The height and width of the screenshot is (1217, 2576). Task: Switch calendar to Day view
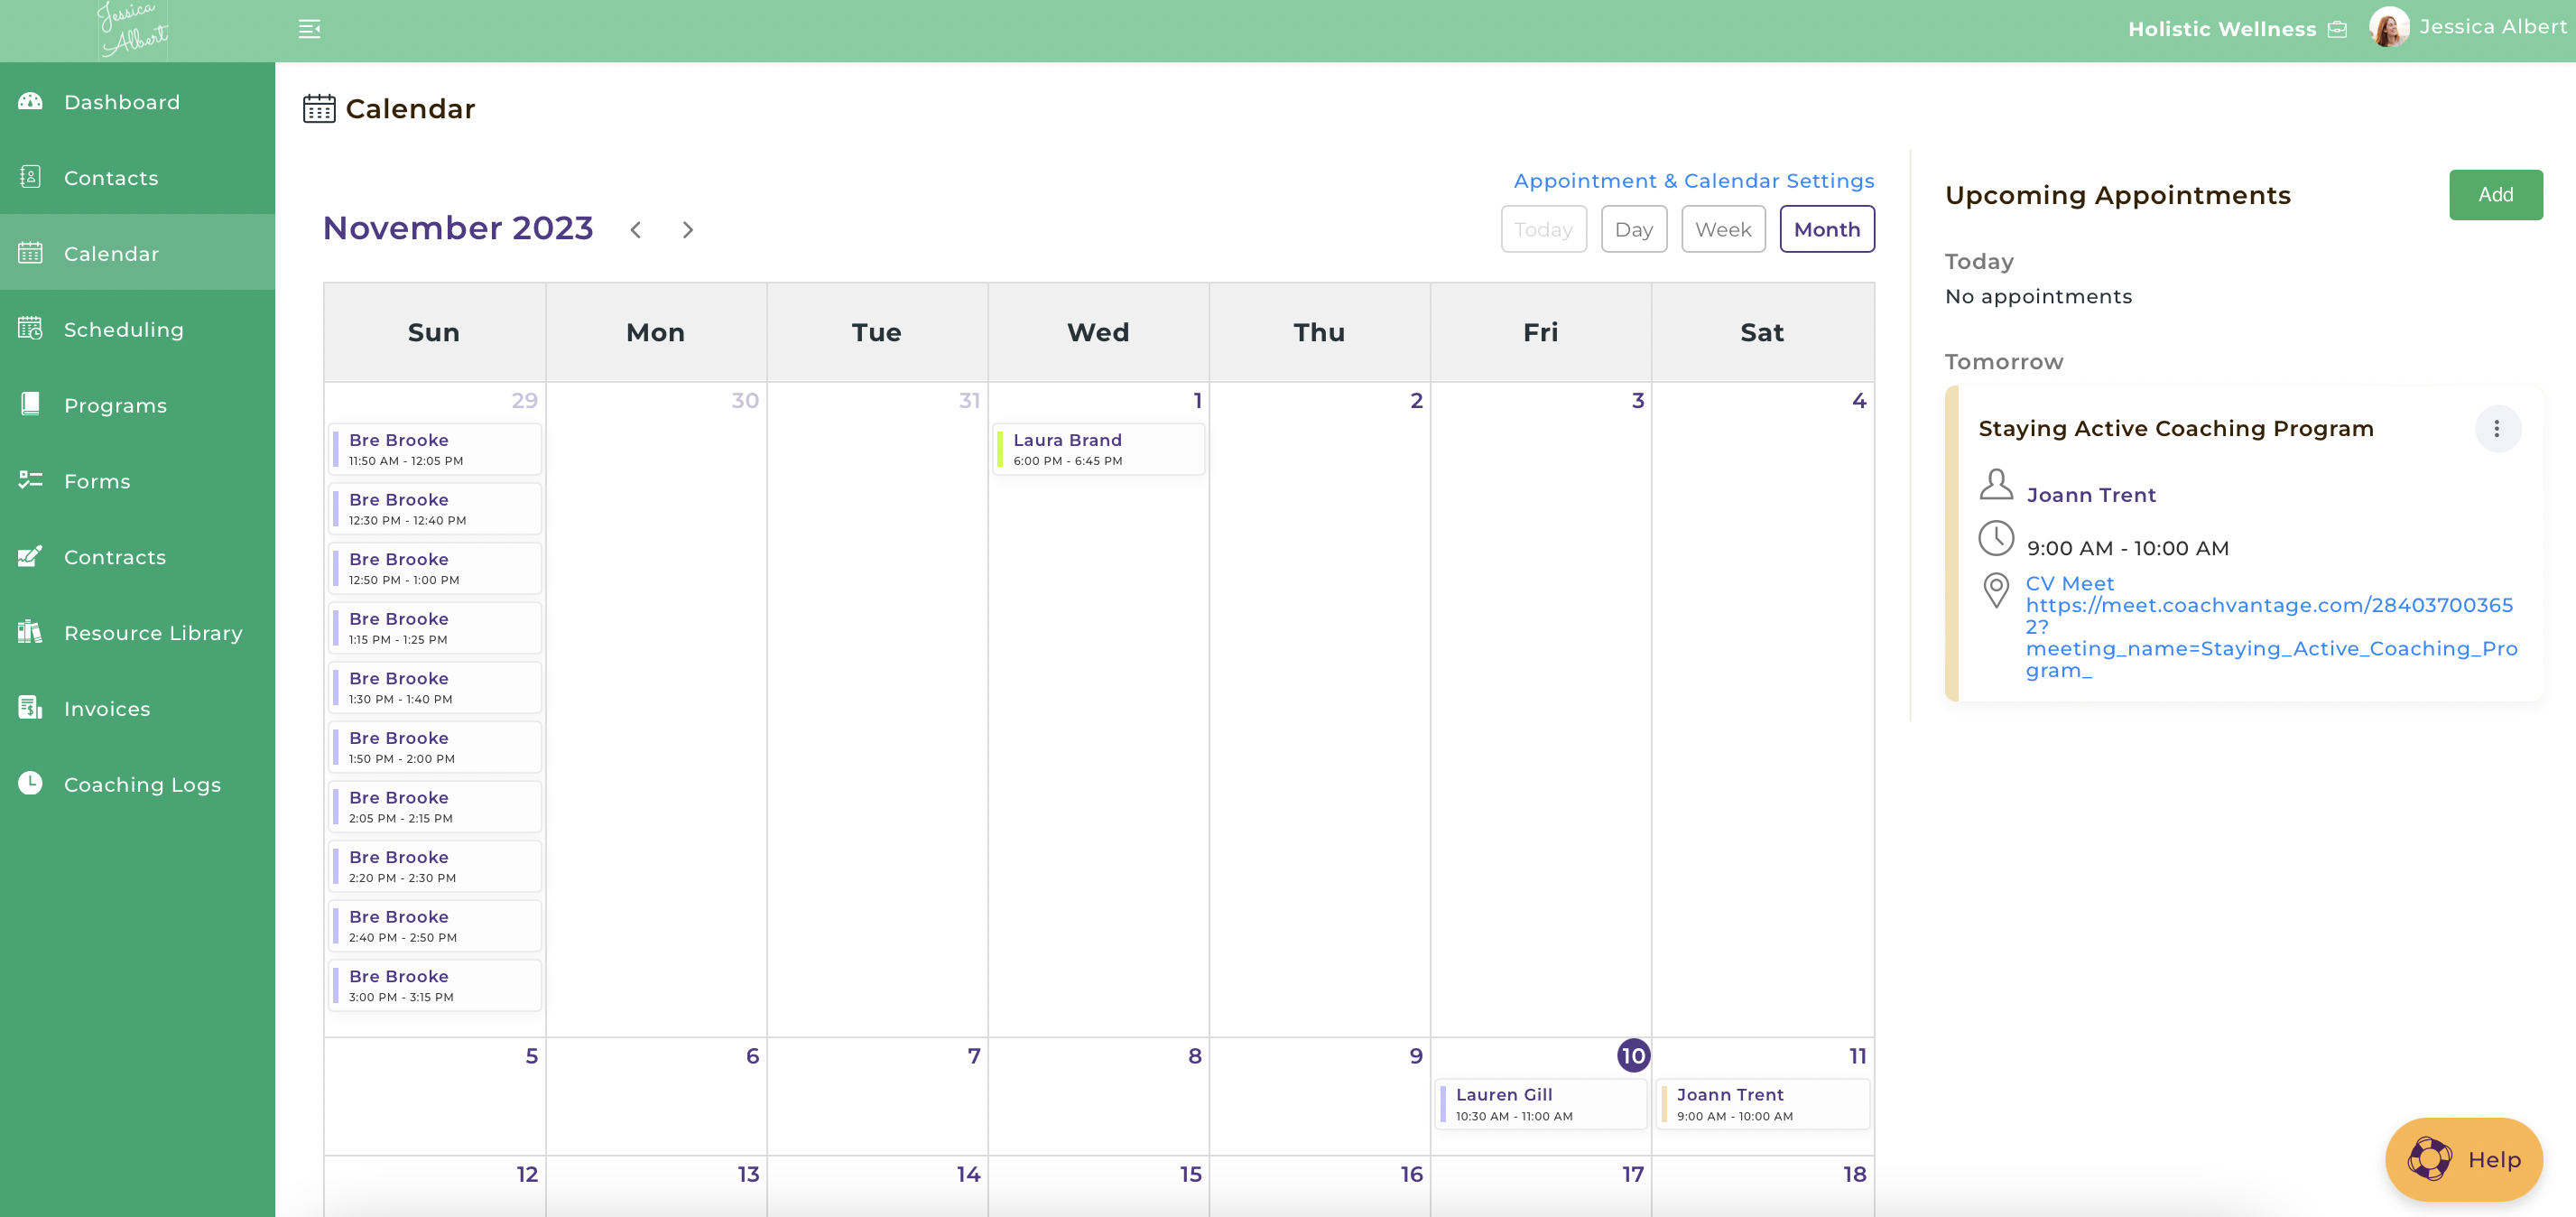[x=1633, y=229]
